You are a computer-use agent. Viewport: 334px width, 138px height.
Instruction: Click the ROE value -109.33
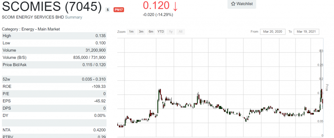tap(99, 87)
